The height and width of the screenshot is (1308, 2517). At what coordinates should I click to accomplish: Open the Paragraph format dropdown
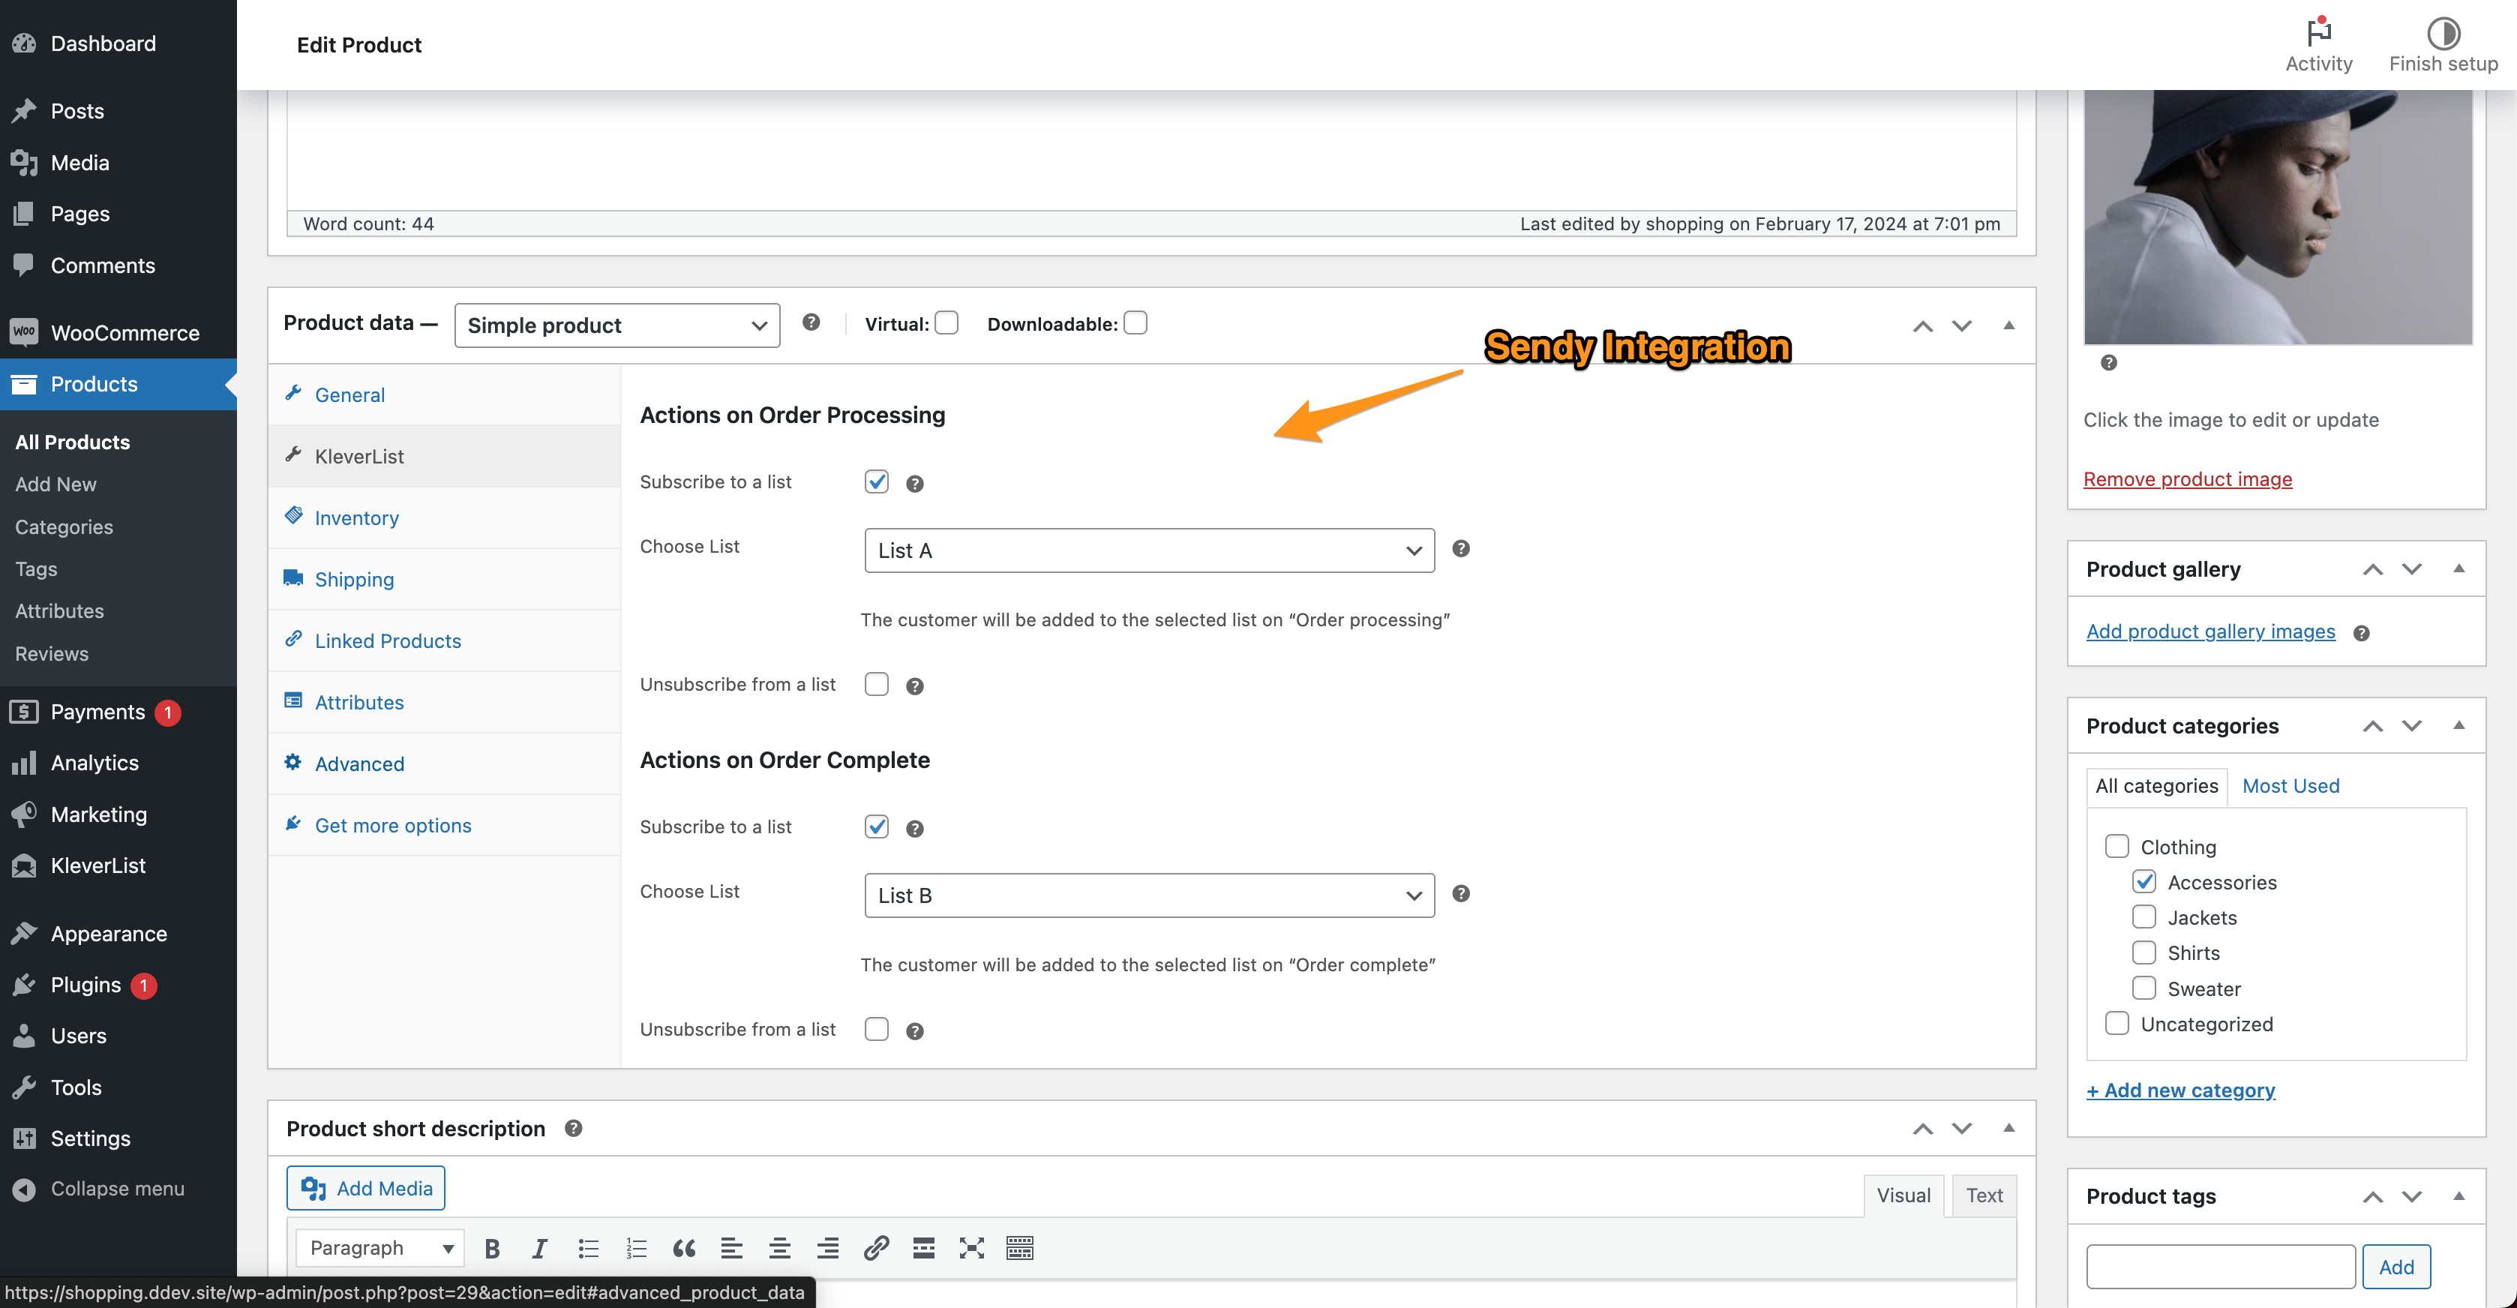tap(380, 1247)
